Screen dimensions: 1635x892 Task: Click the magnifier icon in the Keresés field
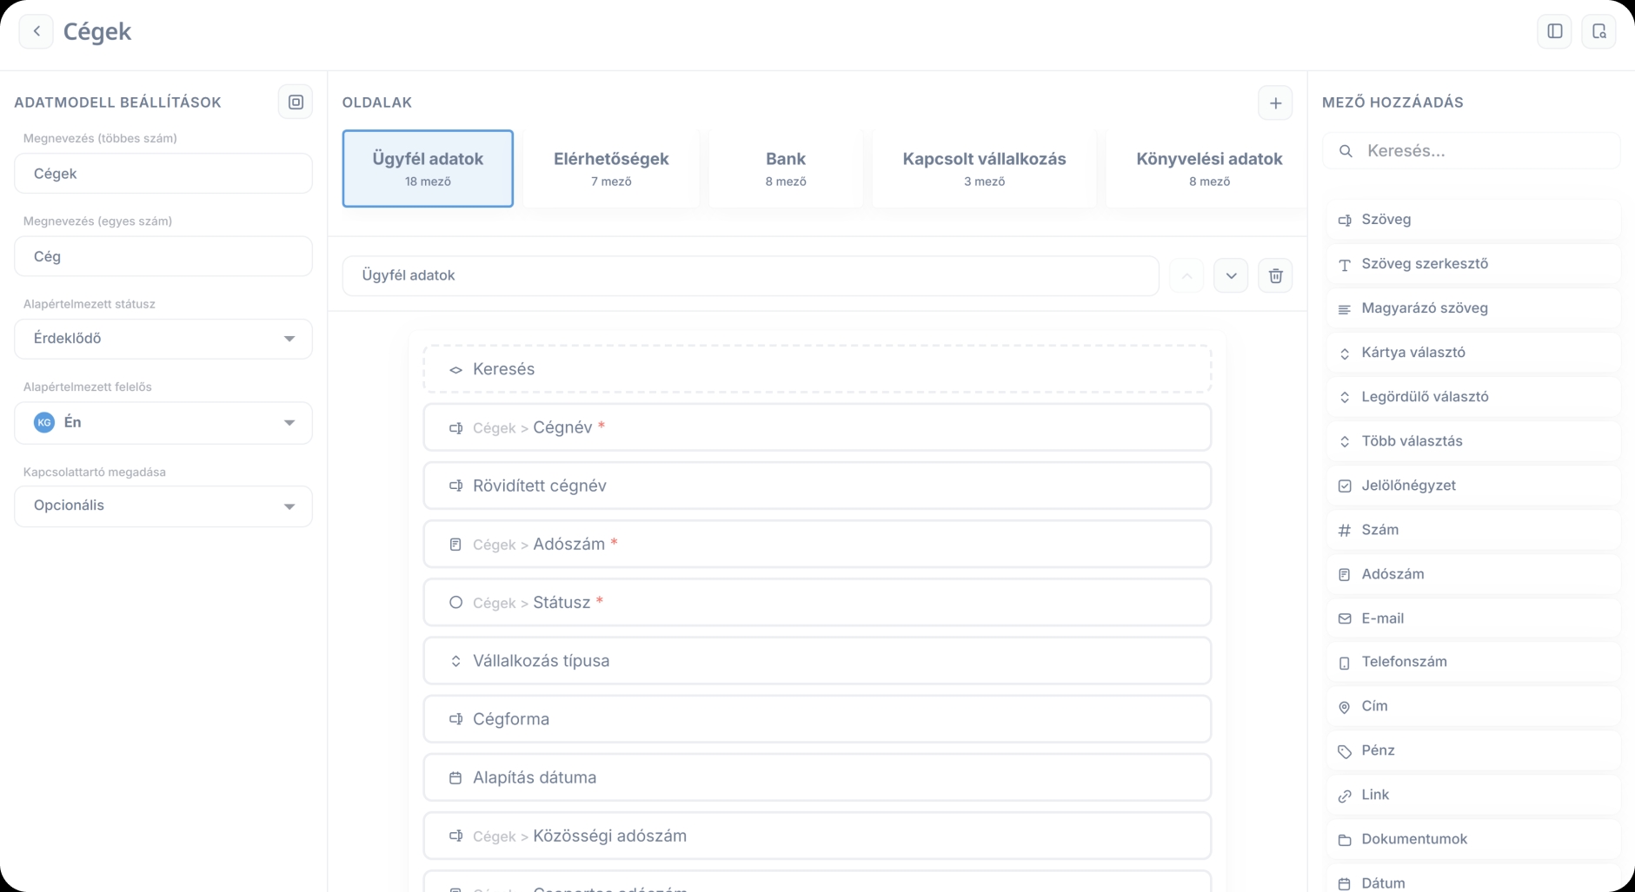[x=1346, y=150]
